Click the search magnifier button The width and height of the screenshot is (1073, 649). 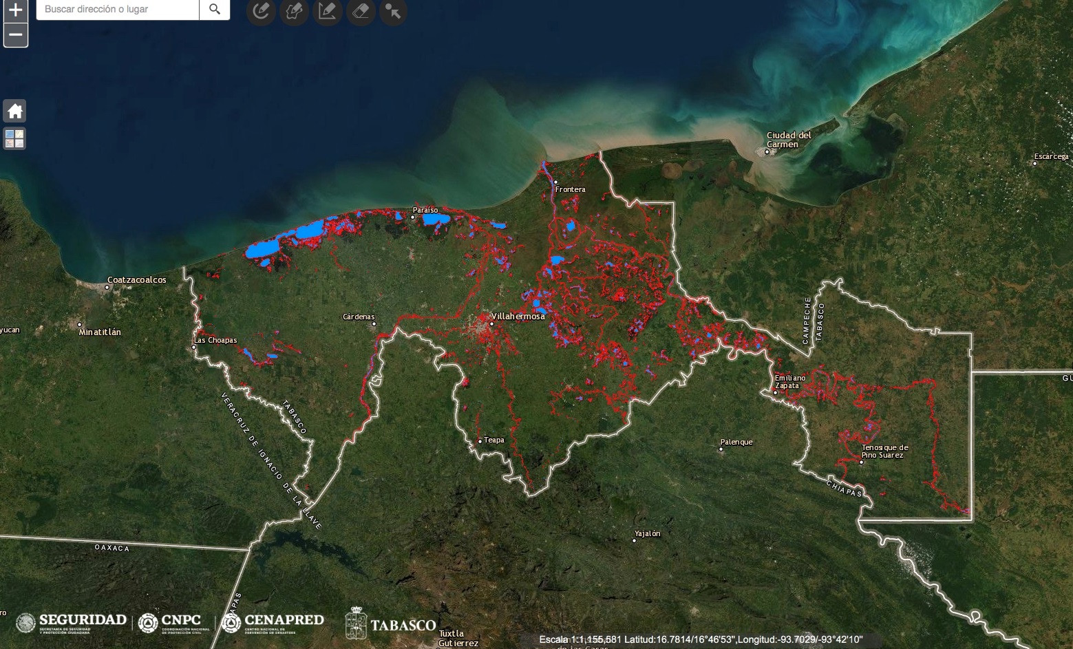click(215, 9)
